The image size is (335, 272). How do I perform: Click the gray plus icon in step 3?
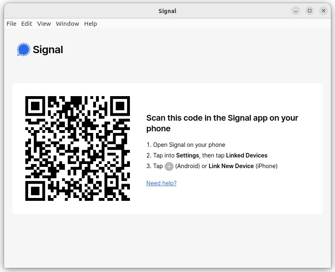click(169, 166)
